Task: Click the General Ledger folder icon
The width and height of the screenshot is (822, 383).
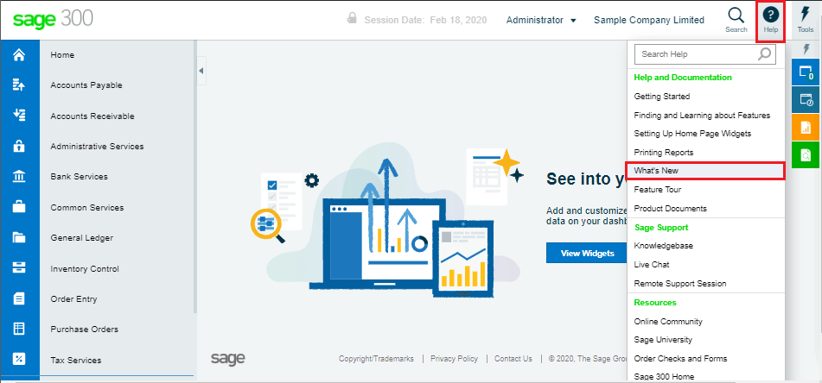Action: (19, 237)
